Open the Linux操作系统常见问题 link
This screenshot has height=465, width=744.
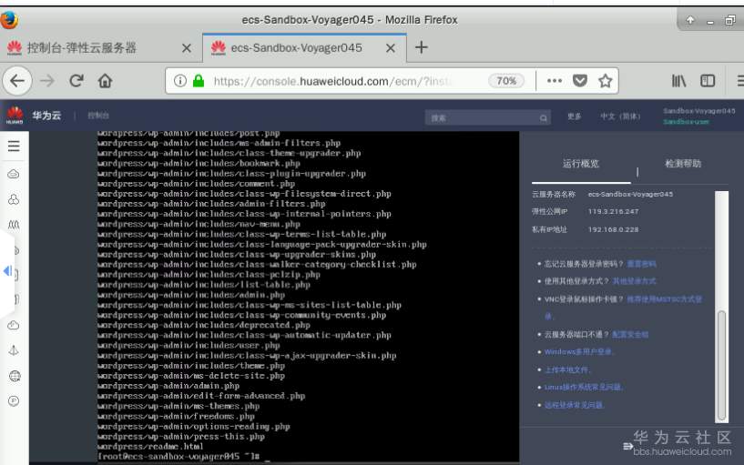[583, 388]
